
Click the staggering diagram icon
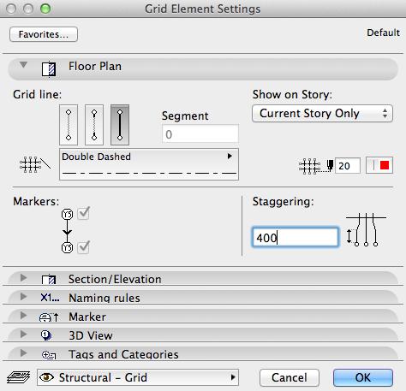pos(366,230)
